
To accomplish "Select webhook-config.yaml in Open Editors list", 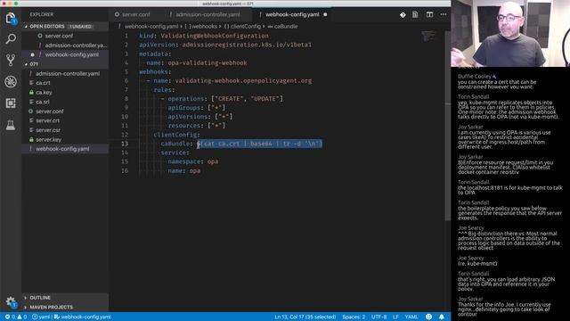I will pos(71,54).
